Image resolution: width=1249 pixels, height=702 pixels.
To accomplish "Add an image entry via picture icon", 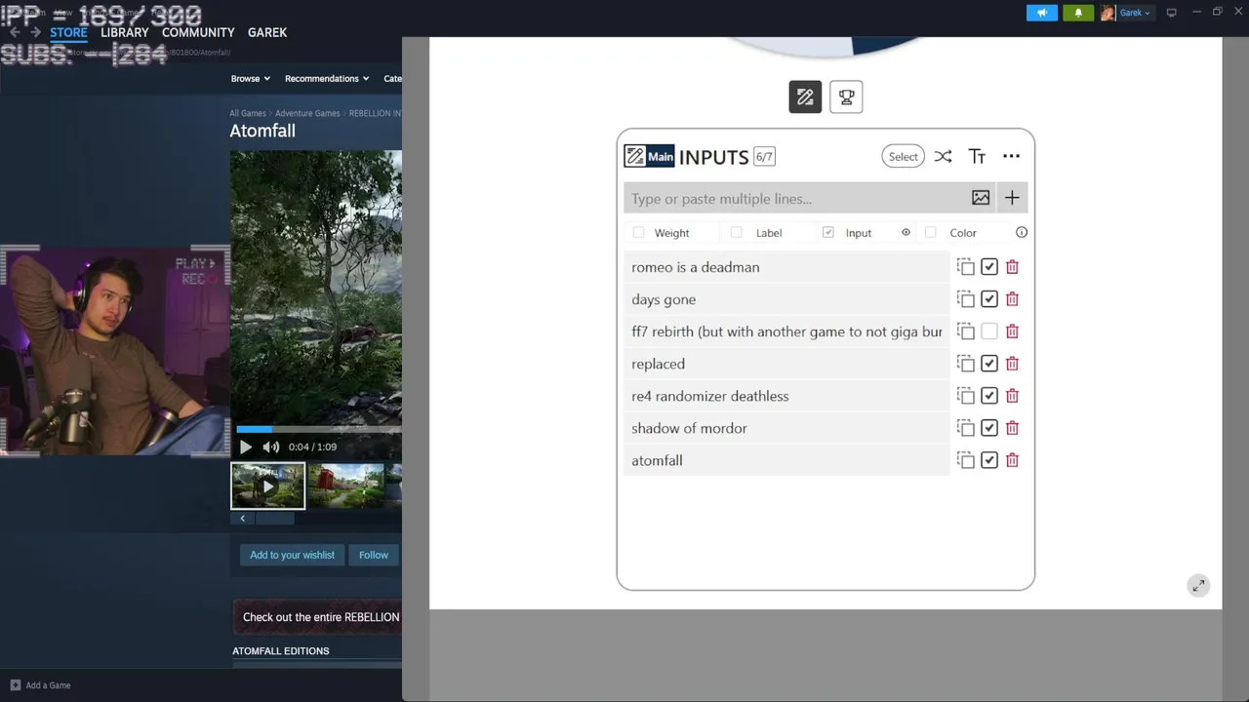I will click(x=981, y=198).
